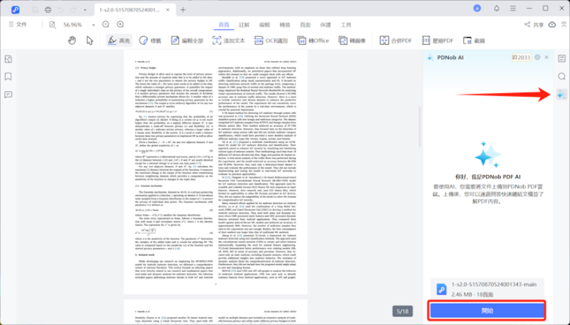Select the hand pan tool
Image resolution: width=570 pixels, height=325 pixels.
pyautogui.click(x=72, y=40)
